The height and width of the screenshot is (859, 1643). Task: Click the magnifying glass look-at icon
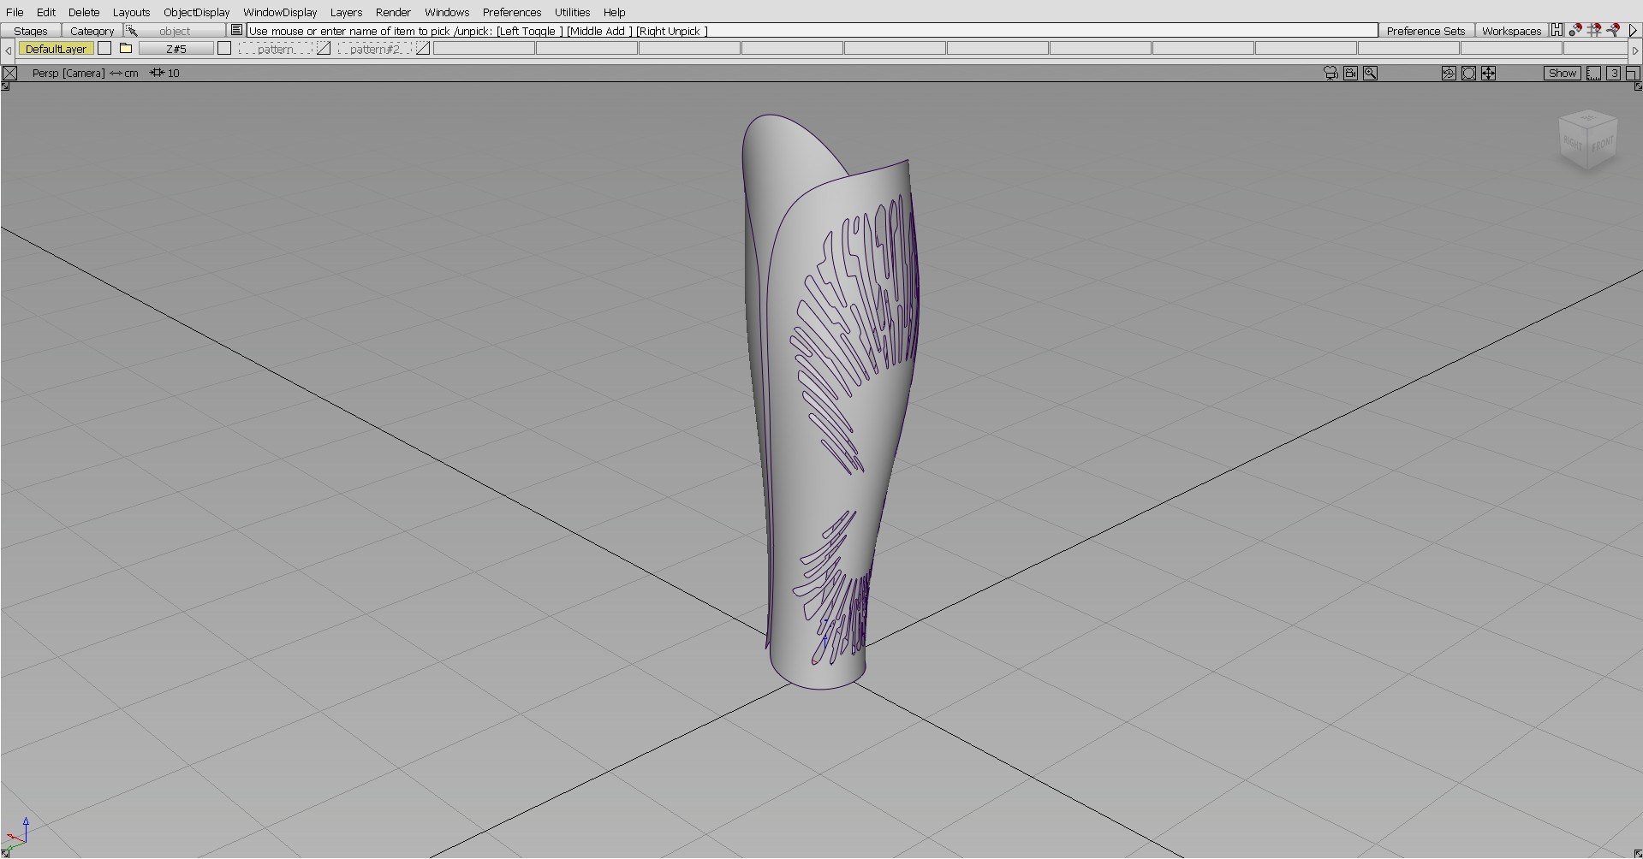pyautogui.click(x=1370, y=74)
